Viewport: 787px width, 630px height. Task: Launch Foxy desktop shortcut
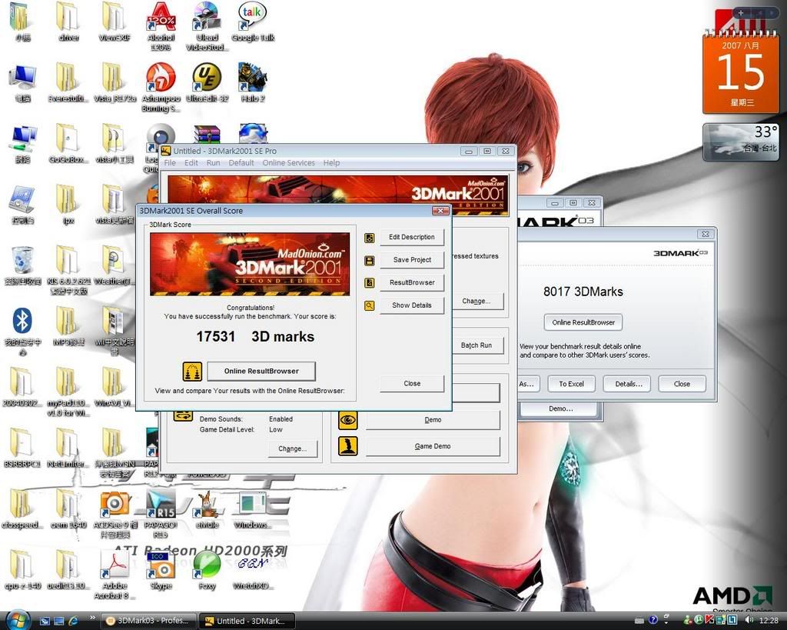[x=207, y=570]
